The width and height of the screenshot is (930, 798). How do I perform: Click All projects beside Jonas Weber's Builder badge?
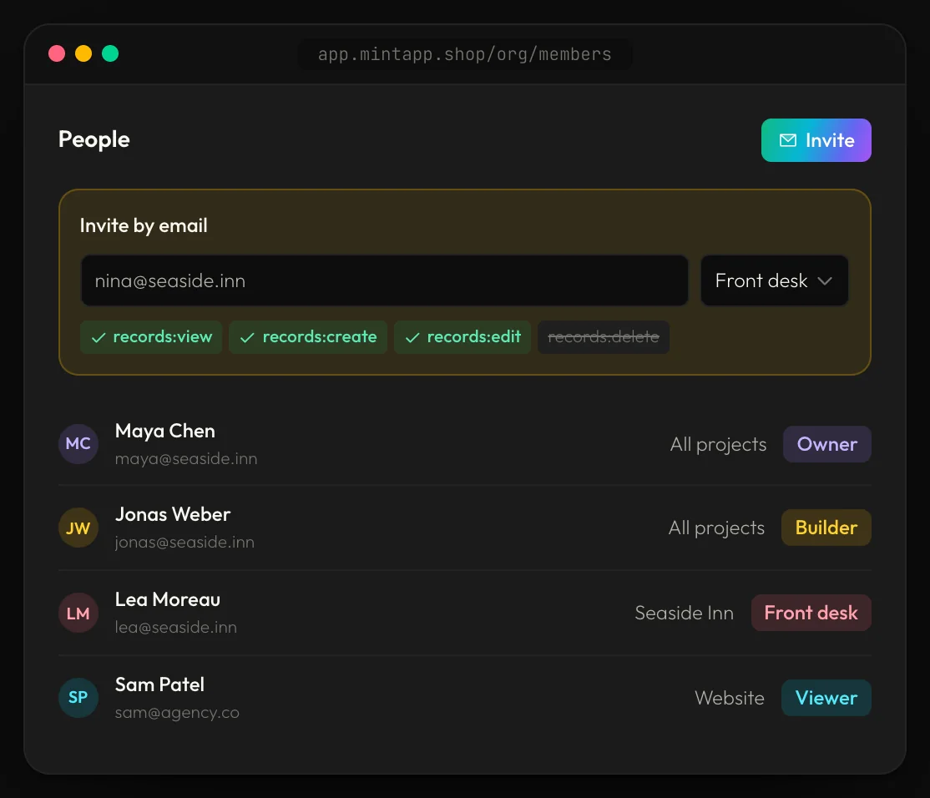pyautogui.click(x=716, y=528)
